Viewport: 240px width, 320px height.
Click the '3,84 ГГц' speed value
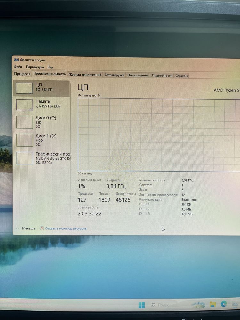[116, 186]
